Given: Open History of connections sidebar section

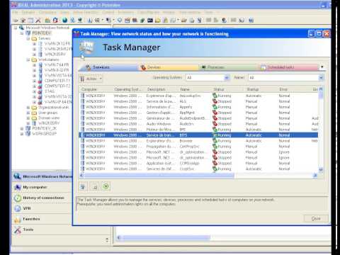Looking at the screenshot, I should 42,198.
